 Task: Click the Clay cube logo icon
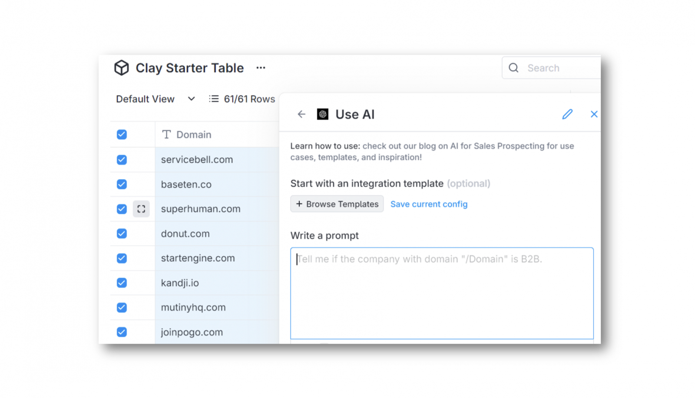tap(122, 68)
